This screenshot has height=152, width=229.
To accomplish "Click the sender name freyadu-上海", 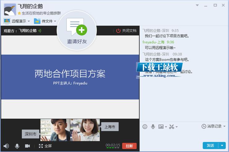I will pyautogui.click(x=153, y=42).
